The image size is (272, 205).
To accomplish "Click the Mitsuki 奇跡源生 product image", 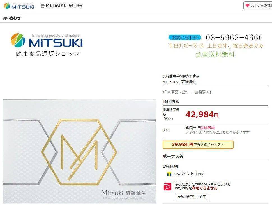I will pos(79,152).
